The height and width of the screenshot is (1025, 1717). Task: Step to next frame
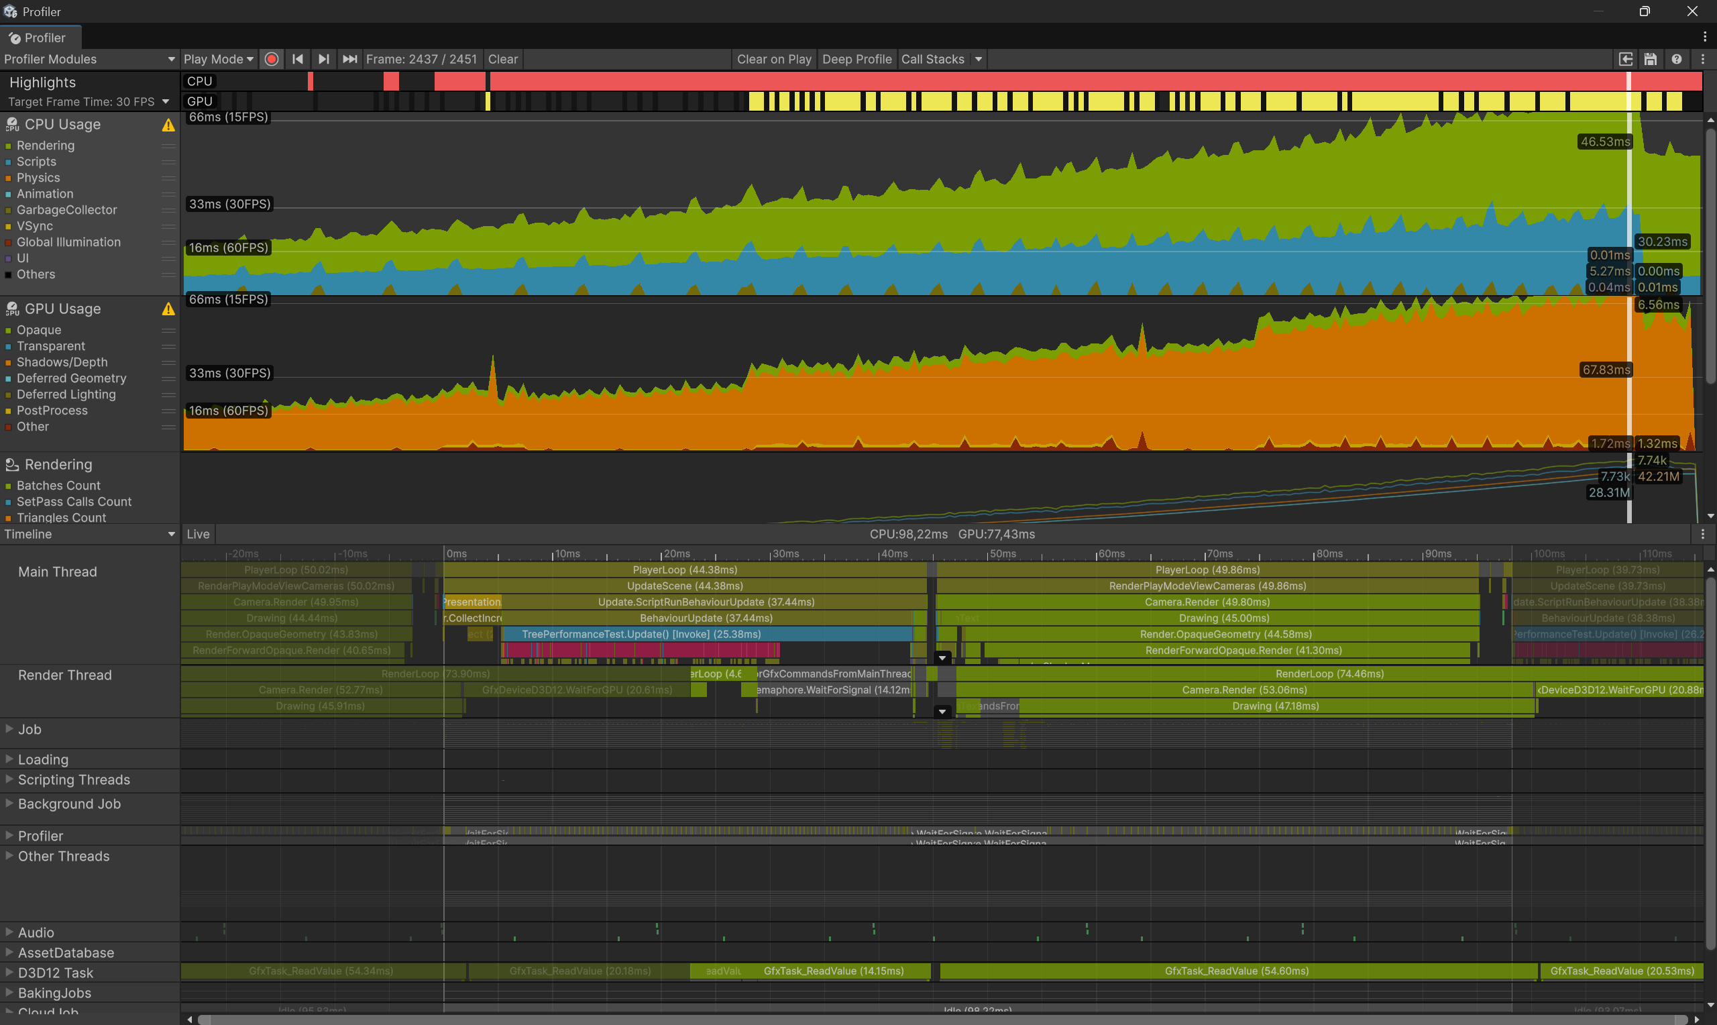click(x=323, y=60)
